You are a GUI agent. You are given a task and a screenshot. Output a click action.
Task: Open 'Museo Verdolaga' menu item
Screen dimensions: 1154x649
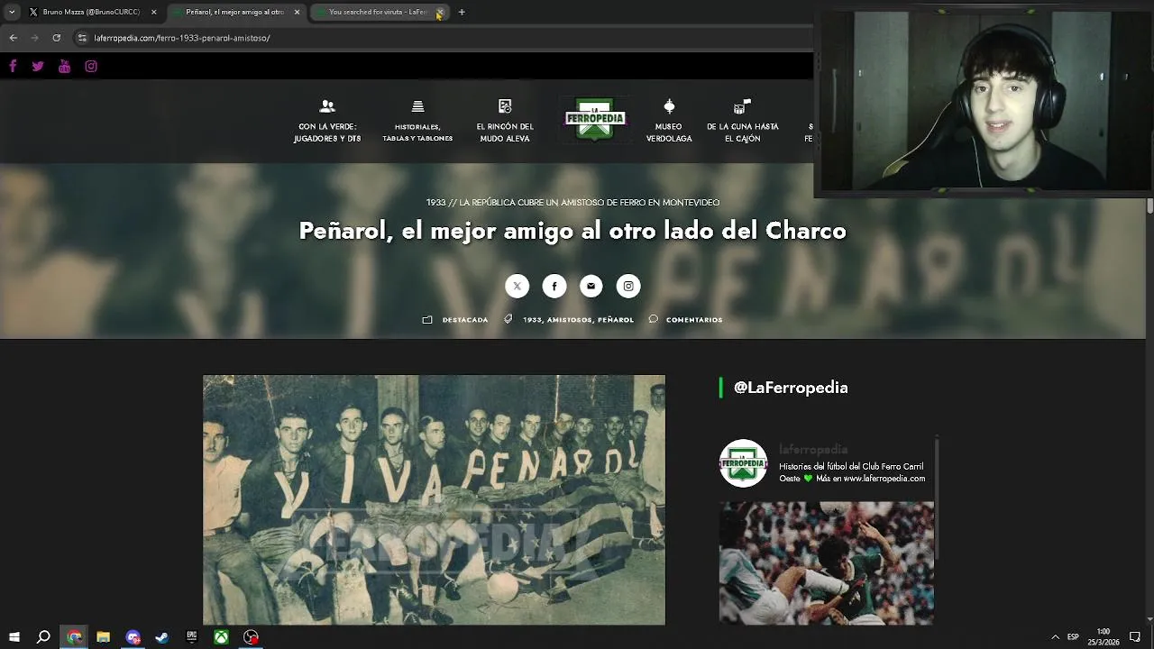click(669, 121)
